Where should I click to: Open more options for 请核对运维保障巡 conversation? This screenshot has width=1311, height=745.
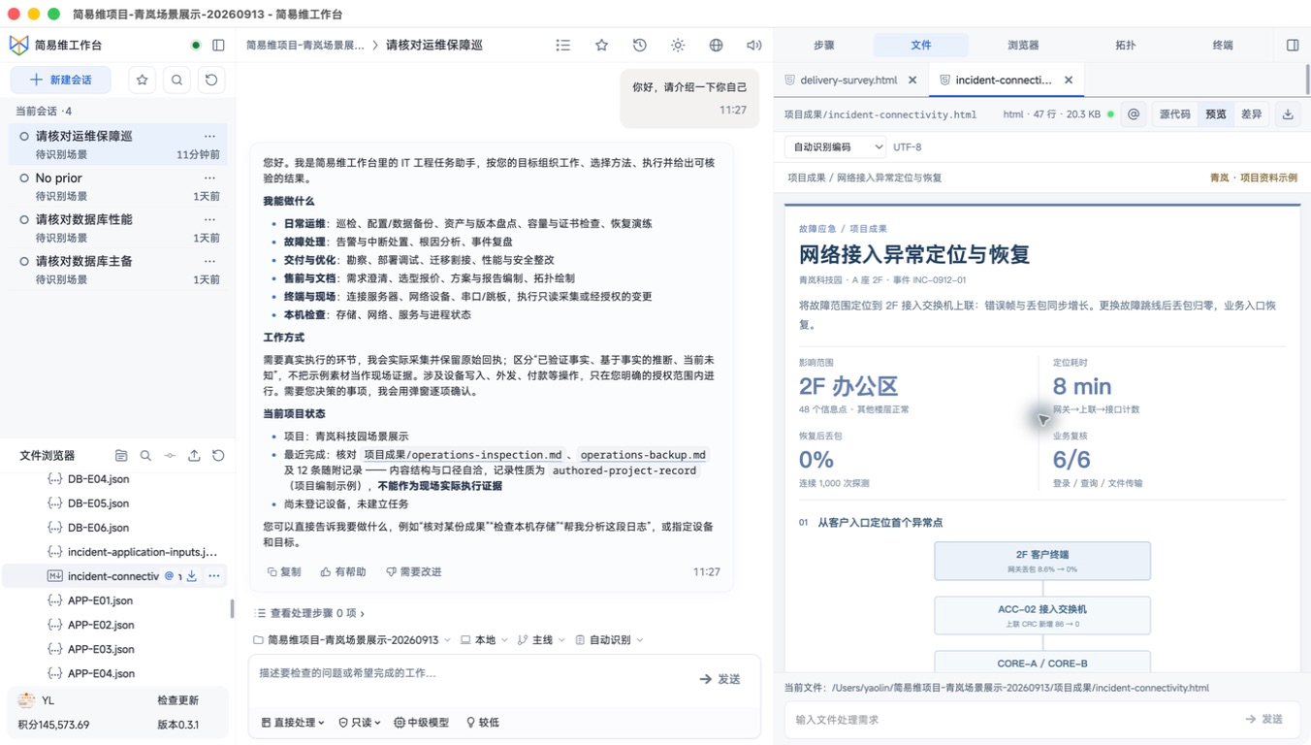point(209,136)
